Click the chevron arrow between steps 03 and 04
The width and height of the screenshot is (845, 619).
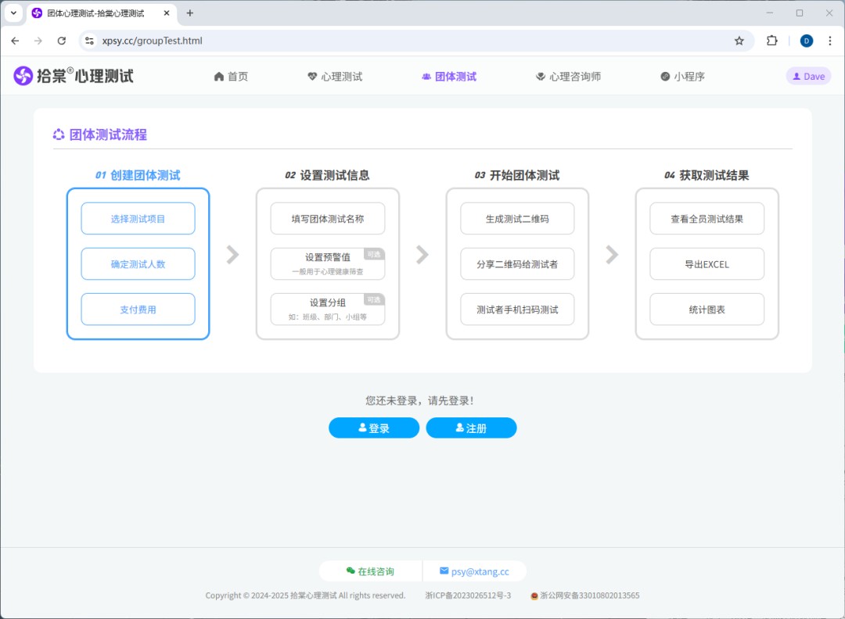pyautogui.click(x=612, y=255)
